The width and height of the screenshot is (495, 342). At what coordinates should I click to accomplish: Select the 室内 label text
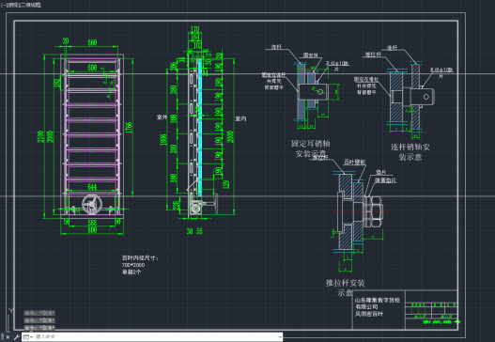coord(240,118)
